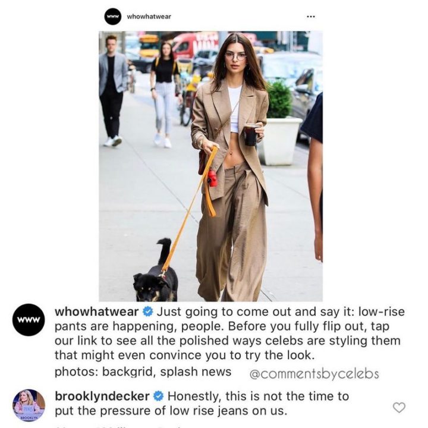Click the iced coffee cup in her hand
428x428 pixels.
pyautogui.click(x=250, y=134)
